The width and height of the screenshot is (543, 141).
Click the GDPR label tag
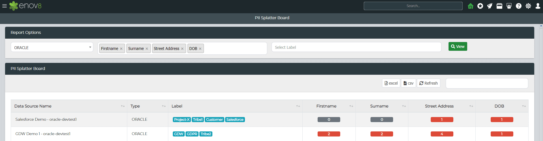click(x=192, y=134)
